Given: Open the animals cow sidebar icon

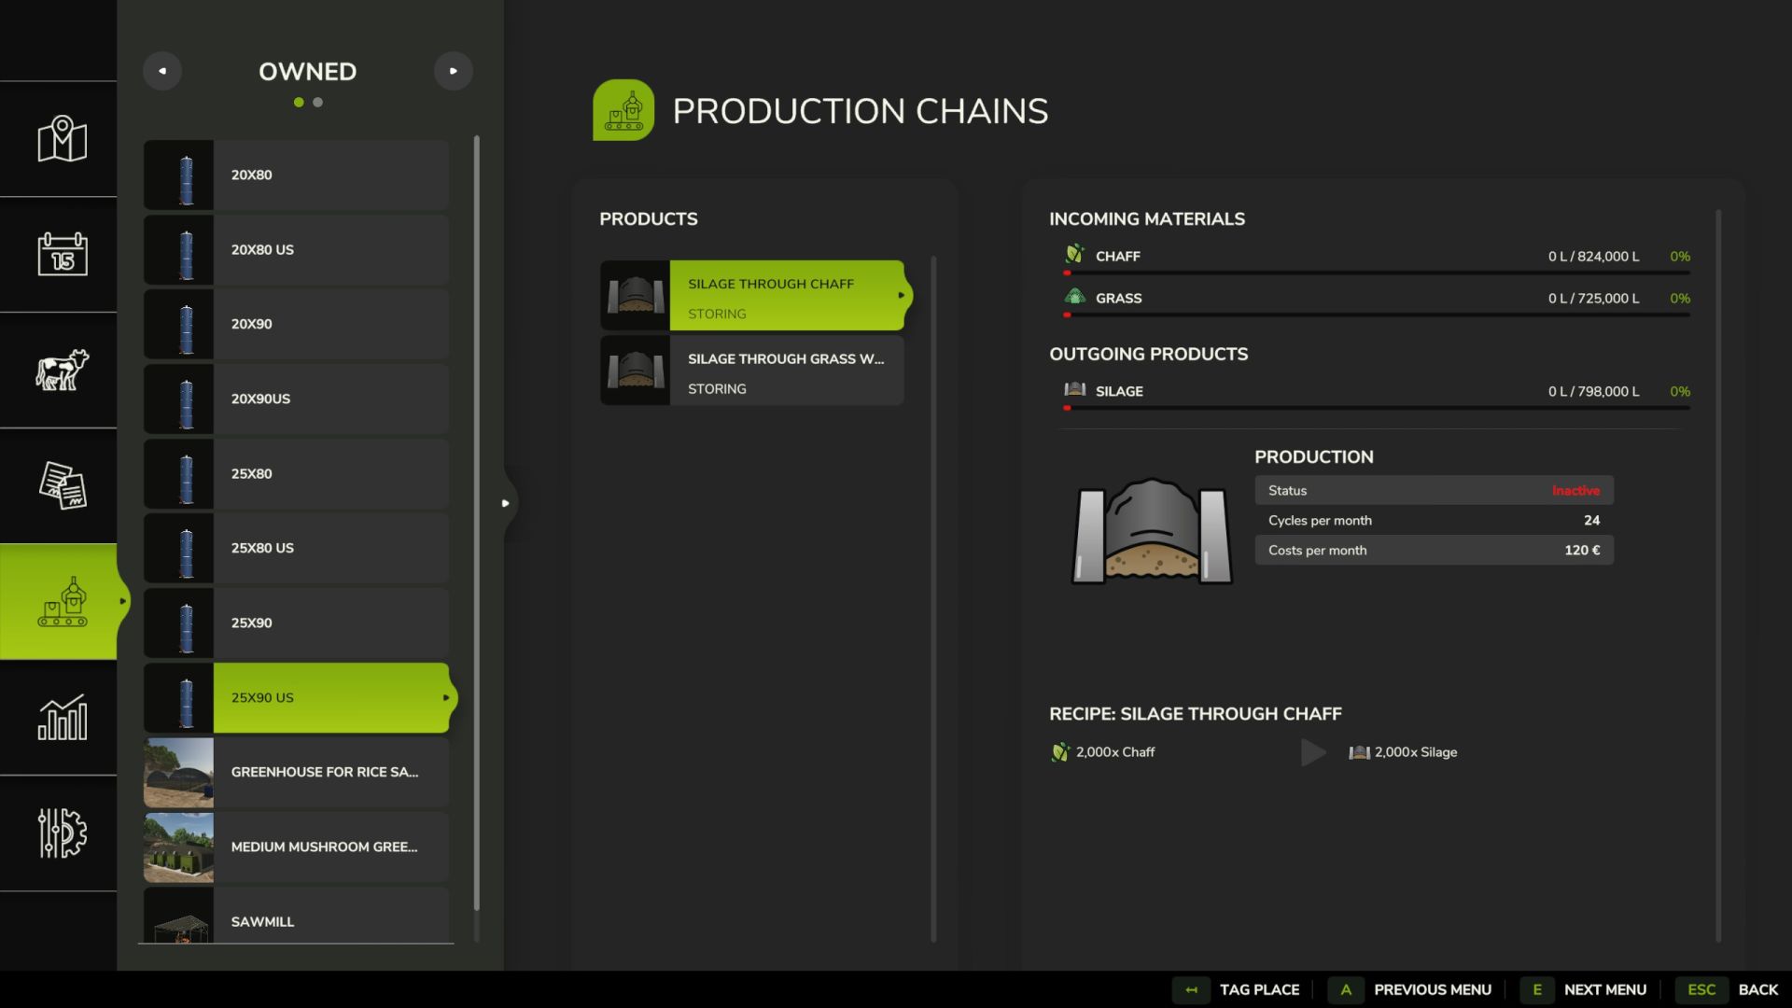Looking at the screenshot, I should click(62, 370).
